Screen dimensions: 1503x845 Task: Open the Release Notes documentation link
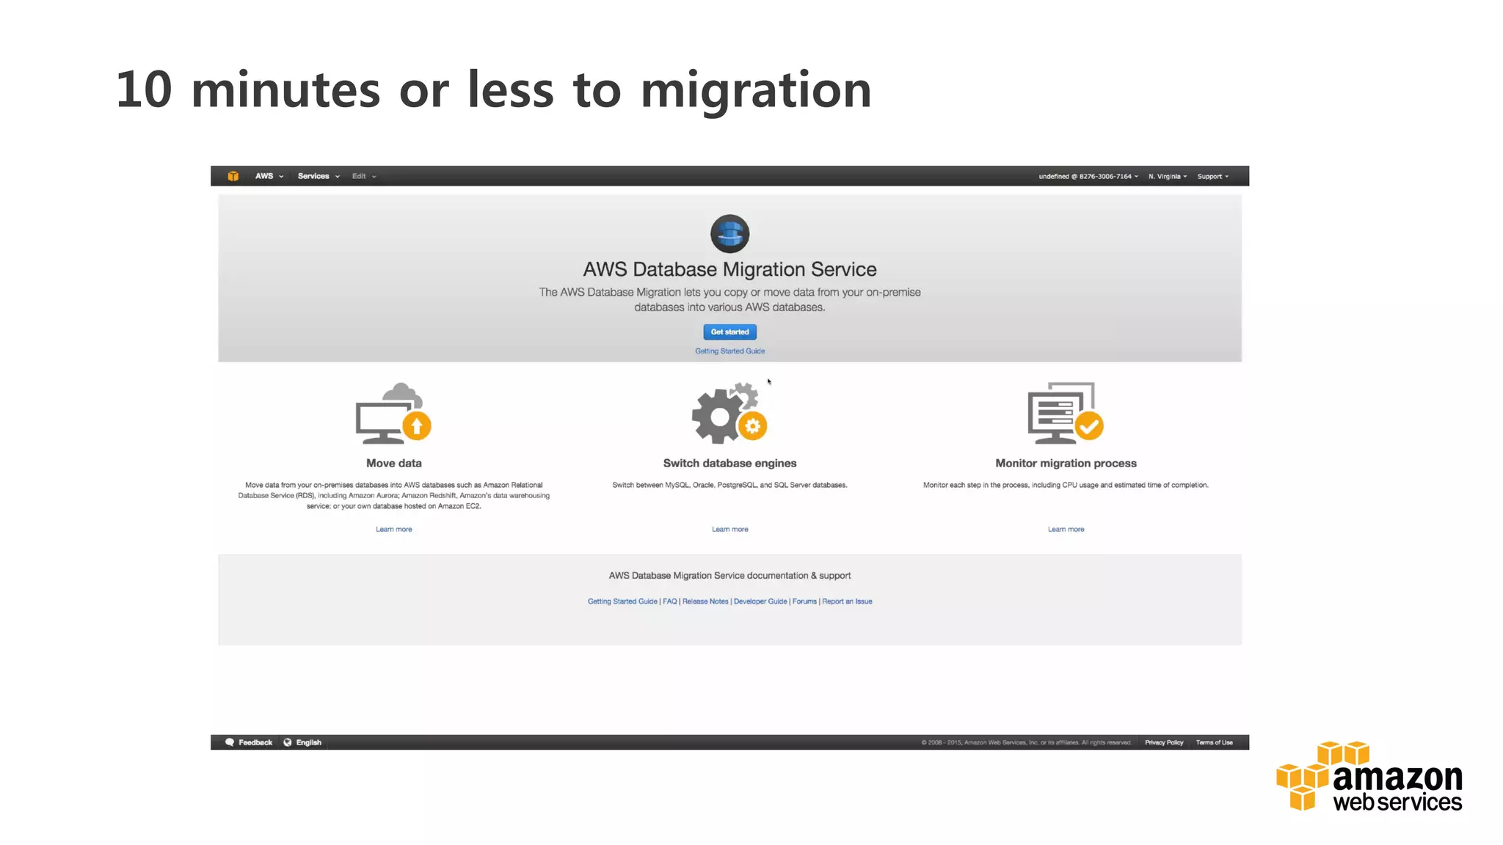tap(705, 601)
